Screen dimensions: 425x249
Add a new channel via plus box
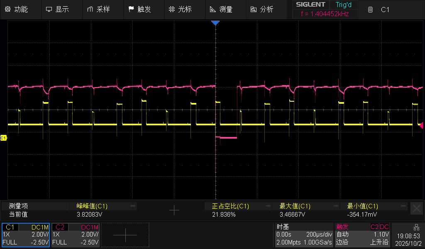[125, 235]
